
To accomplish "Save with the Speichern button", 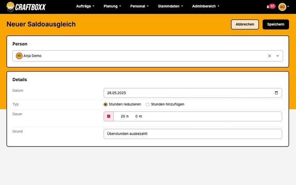I will click(276, 24).
